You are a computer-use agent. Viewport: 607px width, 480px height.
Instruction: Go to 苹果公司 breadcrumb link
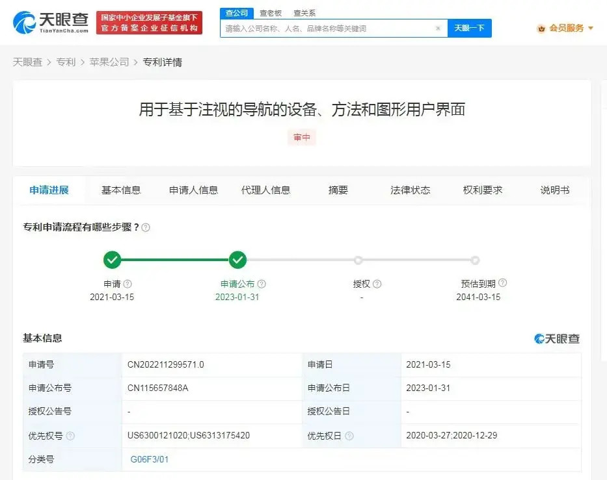point(109,62)
